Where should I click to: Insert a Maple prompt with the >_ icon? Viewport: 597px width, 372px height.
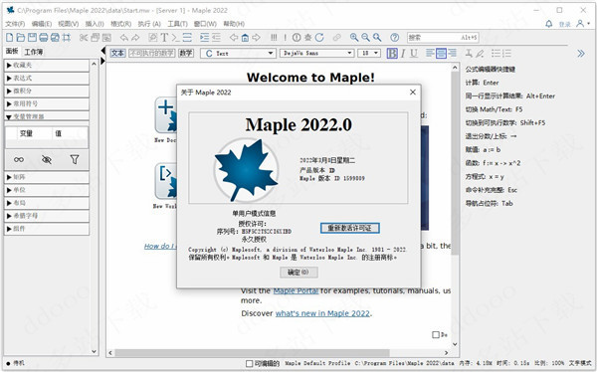[175, 38]
